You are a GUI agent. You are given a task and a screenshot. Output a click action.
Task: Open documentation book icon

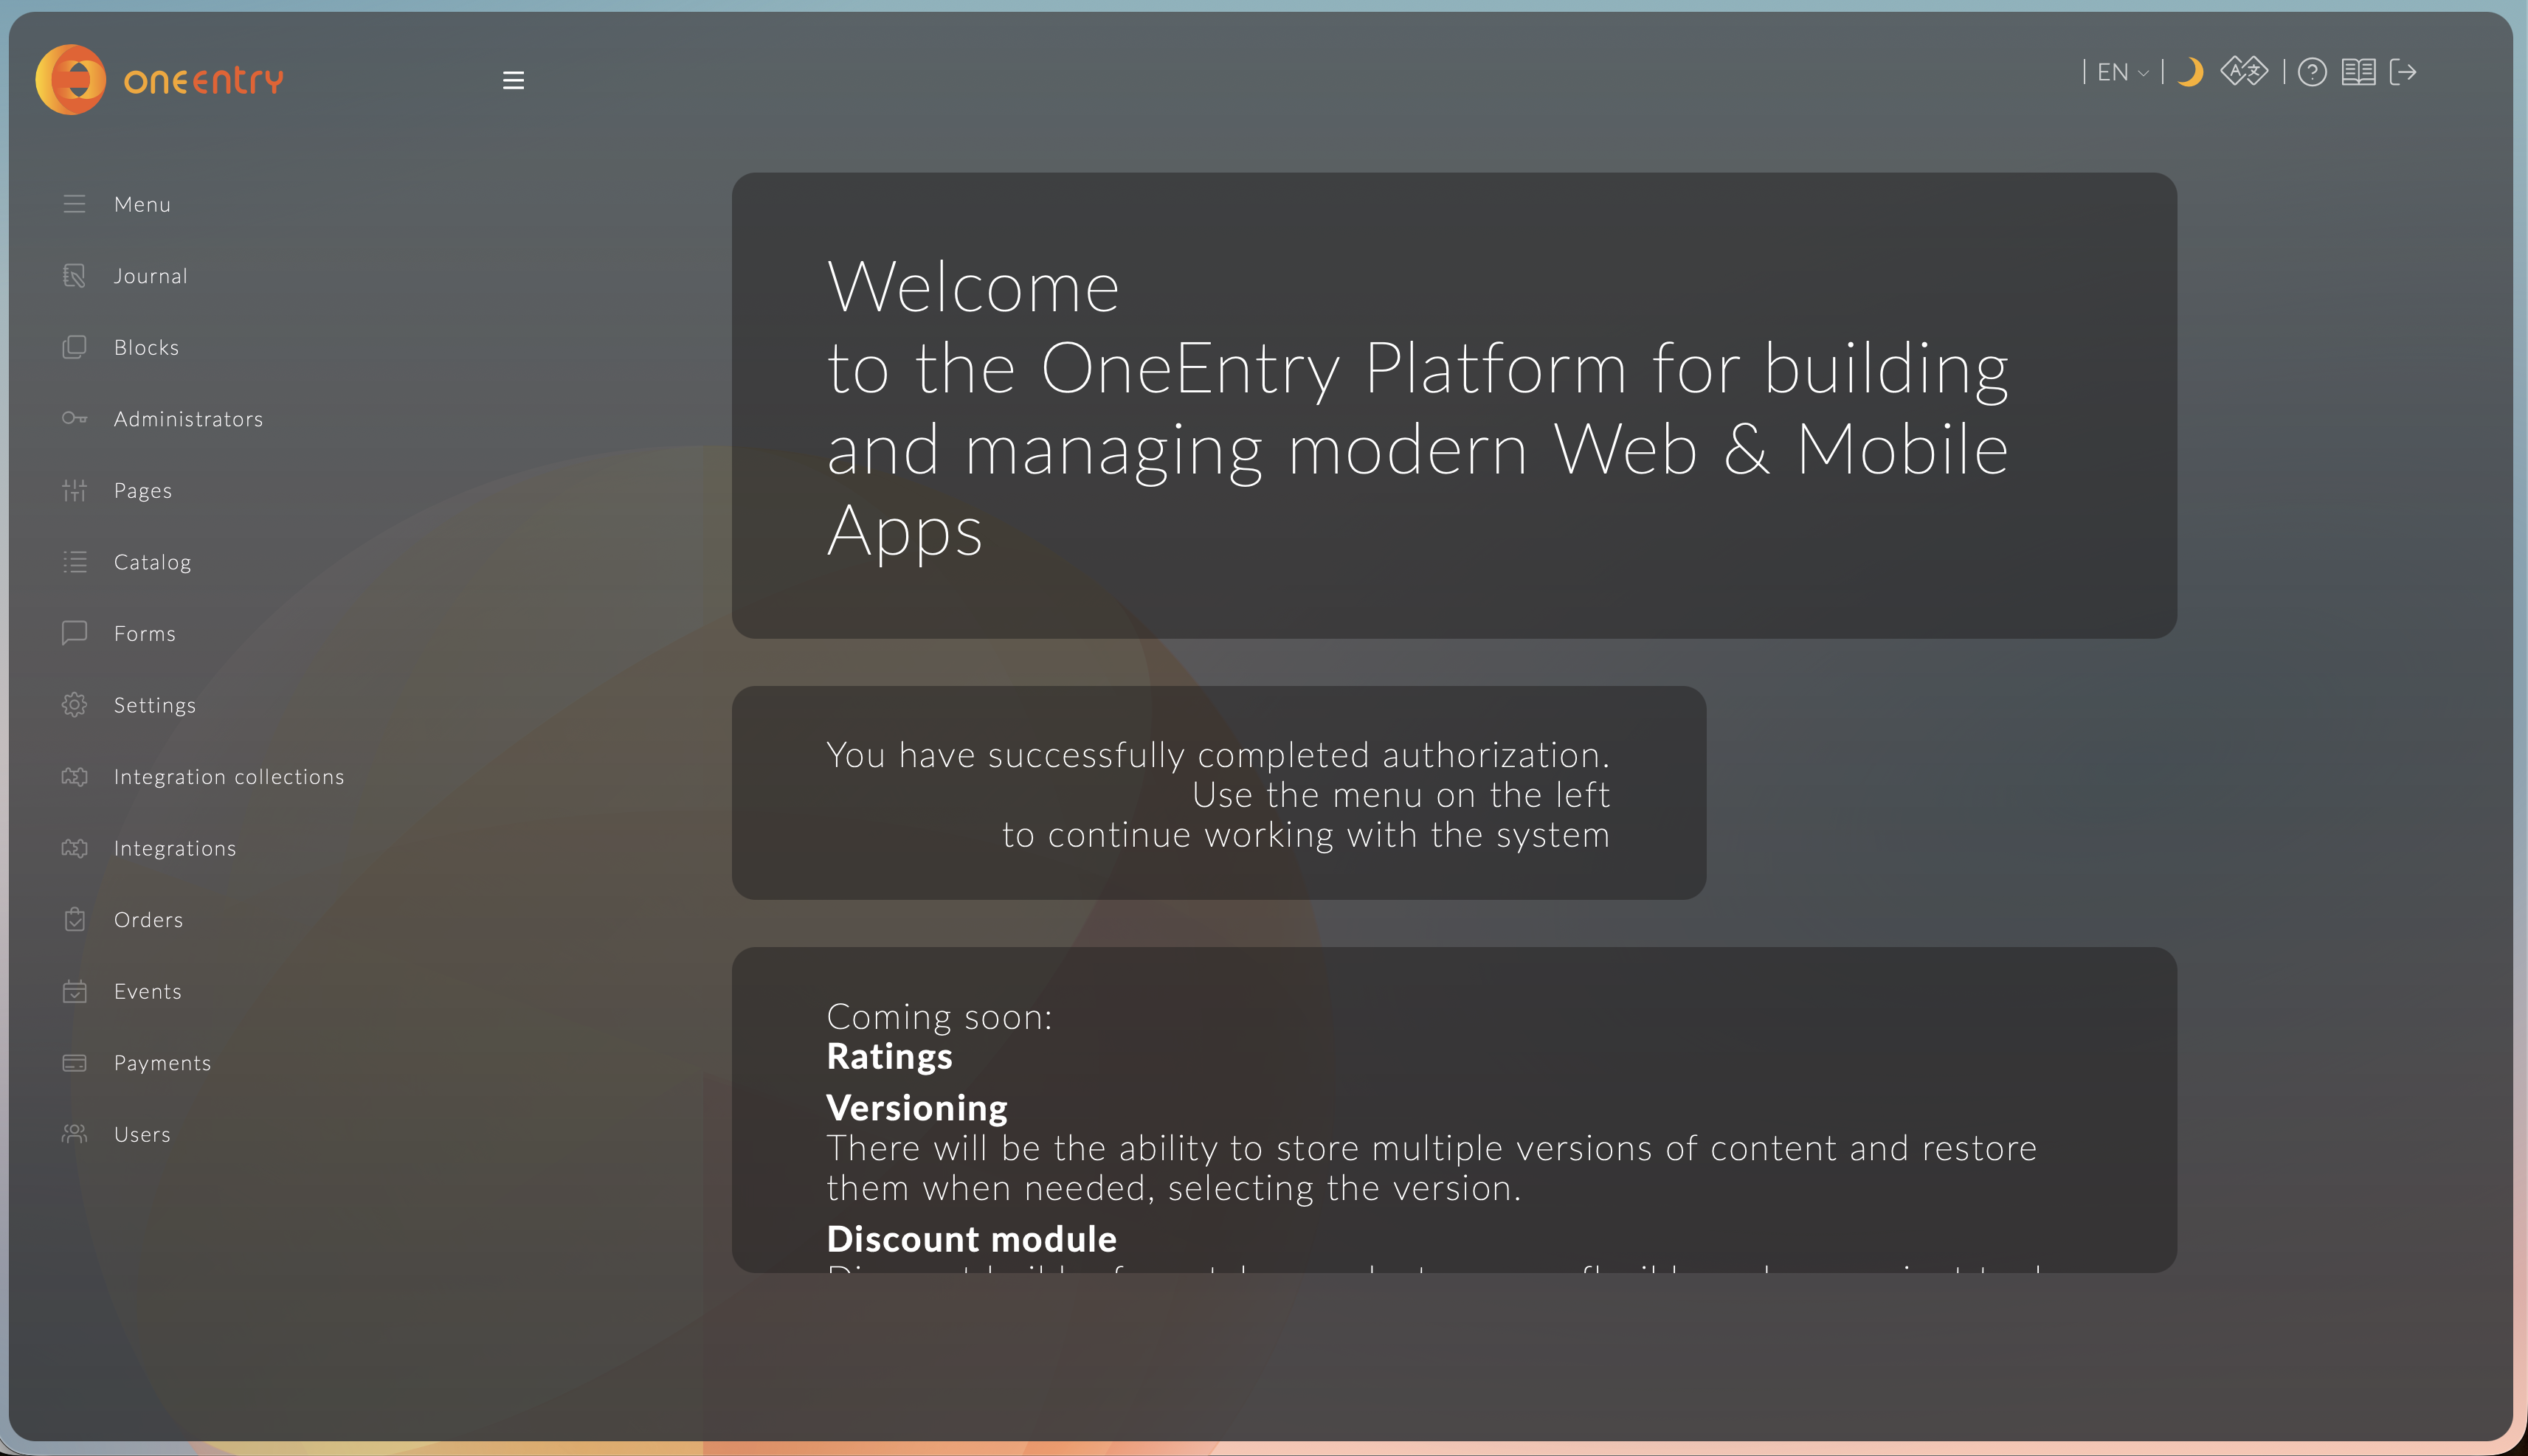click(x=2358, y=72)
